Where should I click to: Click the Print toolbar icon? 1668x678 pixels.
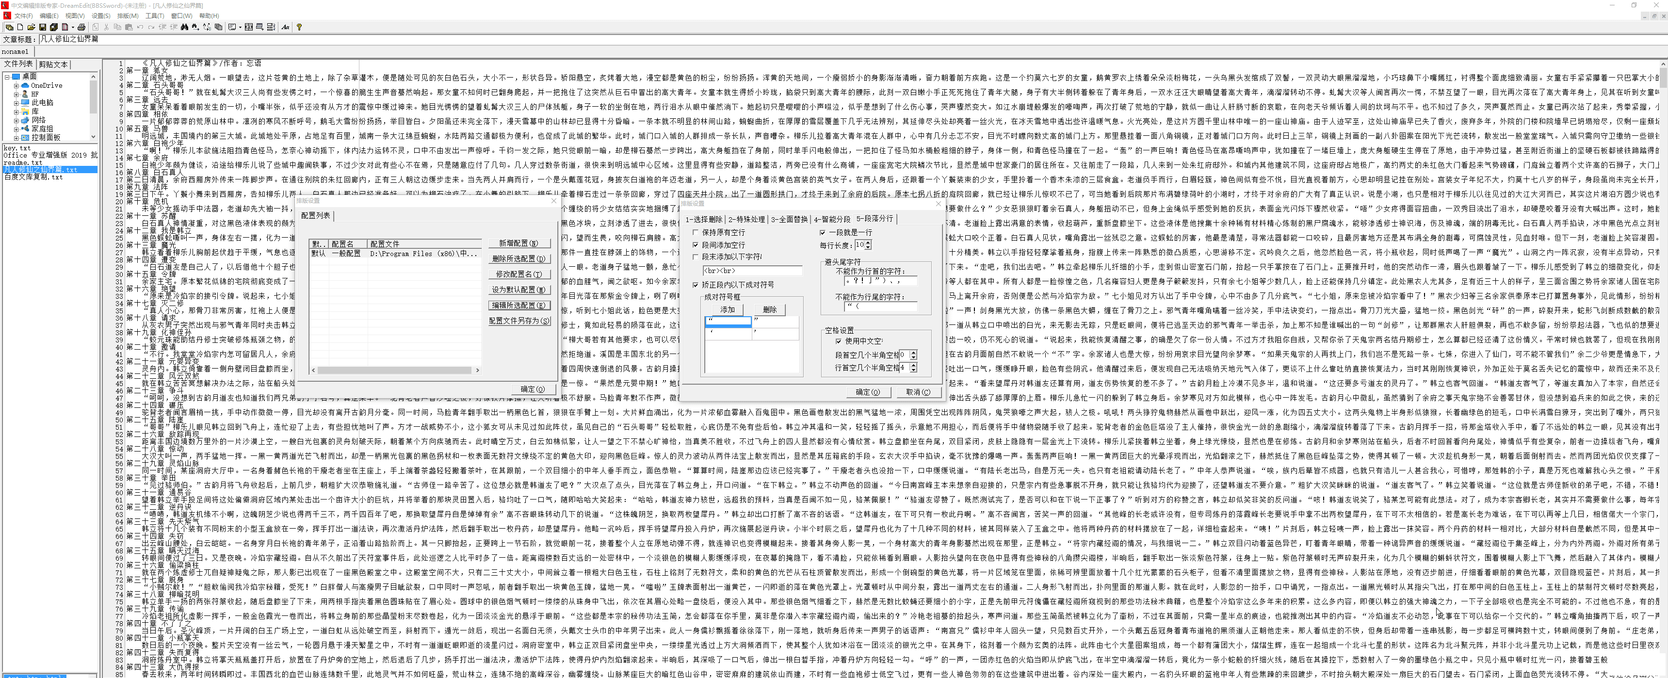(81, 27)
